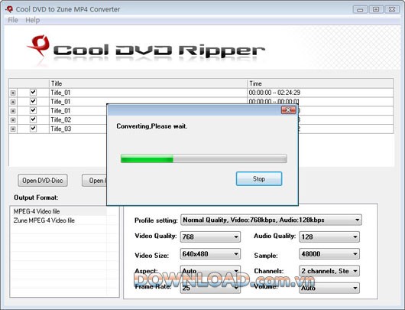Open the Channels dropdown
Viewport: 405px width, 310px height.
(x=329, y=271)
